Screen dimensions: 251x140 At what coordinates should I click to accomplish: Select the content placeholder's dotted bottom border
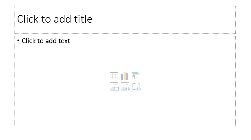[x=125, y=127]
